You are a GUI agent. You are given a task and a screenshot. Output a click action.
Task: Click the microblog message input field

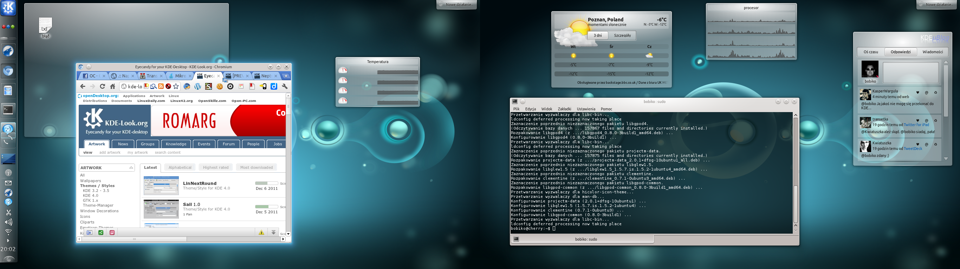click(x=910, y=73)
